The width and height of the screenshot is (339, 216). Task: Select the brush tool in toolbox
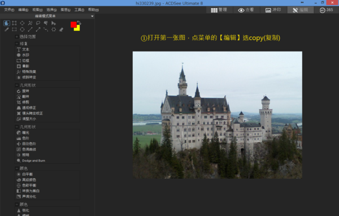click(x=7, y=29)
